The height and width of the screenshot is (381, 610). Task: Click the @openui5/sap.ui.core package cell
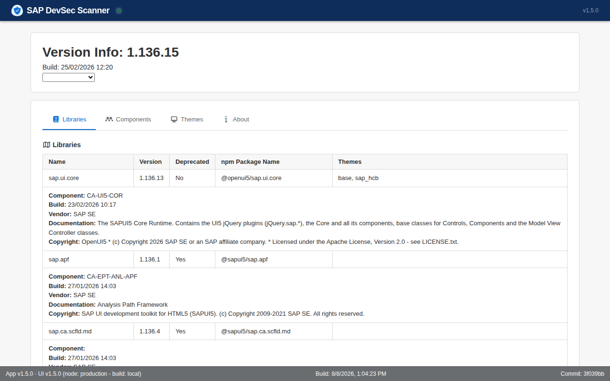click(274, 178)
